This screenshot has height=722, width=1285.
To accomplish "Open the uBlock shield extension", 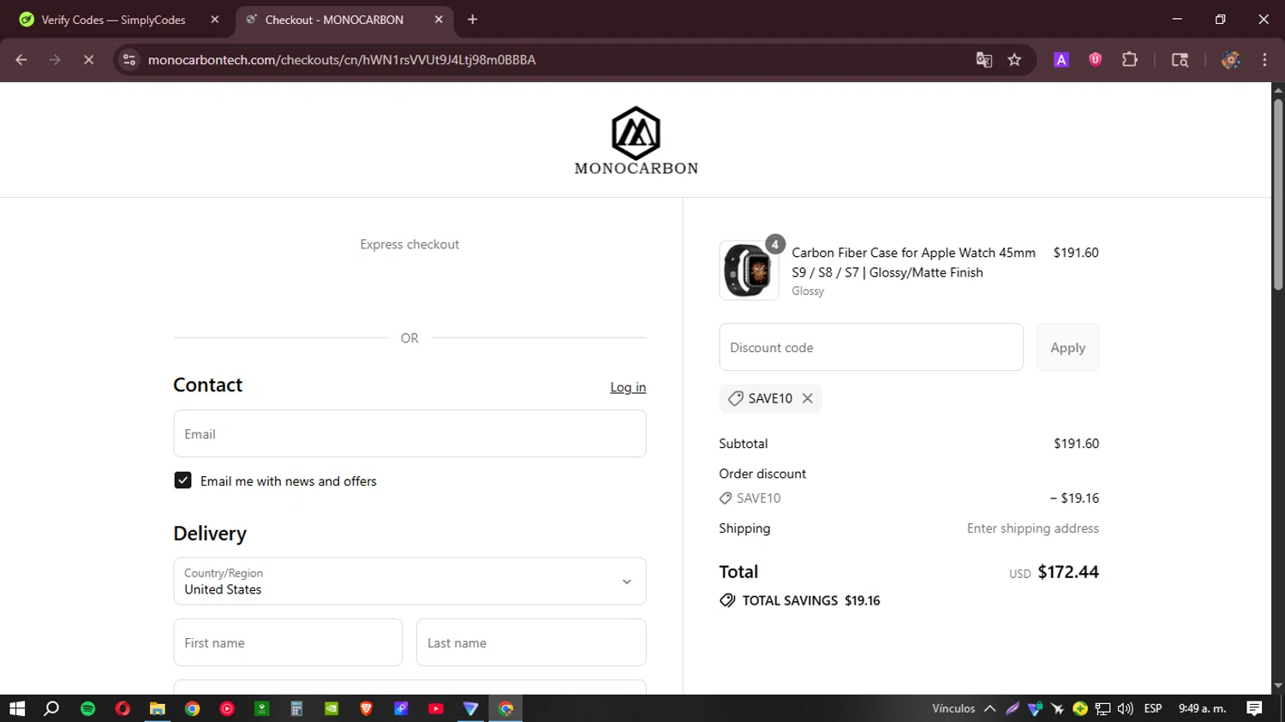I will point(1095,60).
